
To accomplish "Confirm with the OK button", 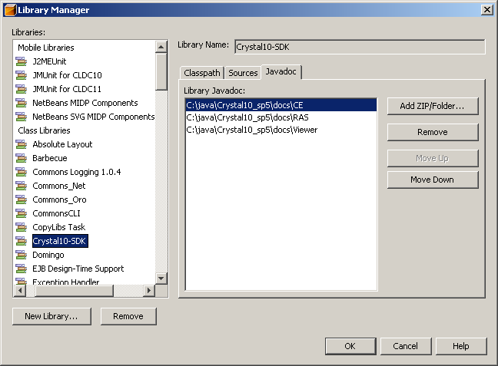I will [350, 346].
